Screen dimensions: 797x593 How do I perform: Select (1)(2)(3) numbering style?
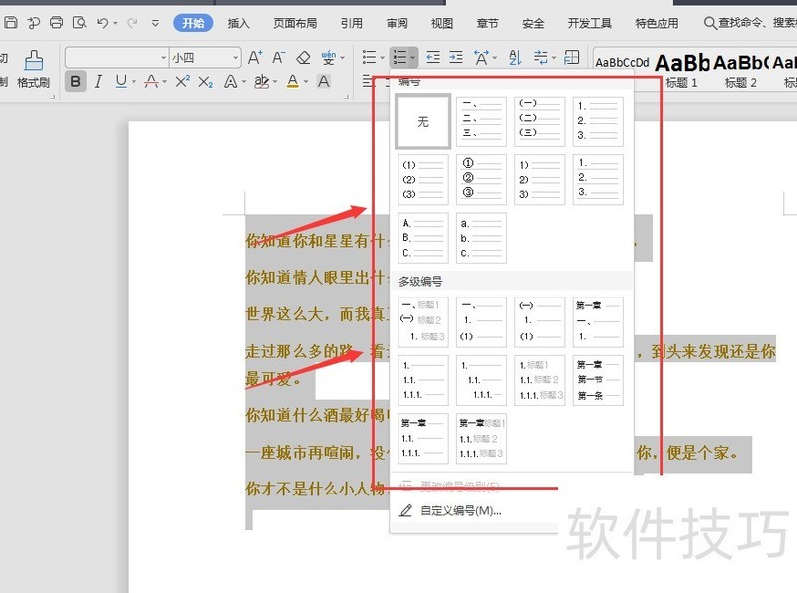coord(422,179)
